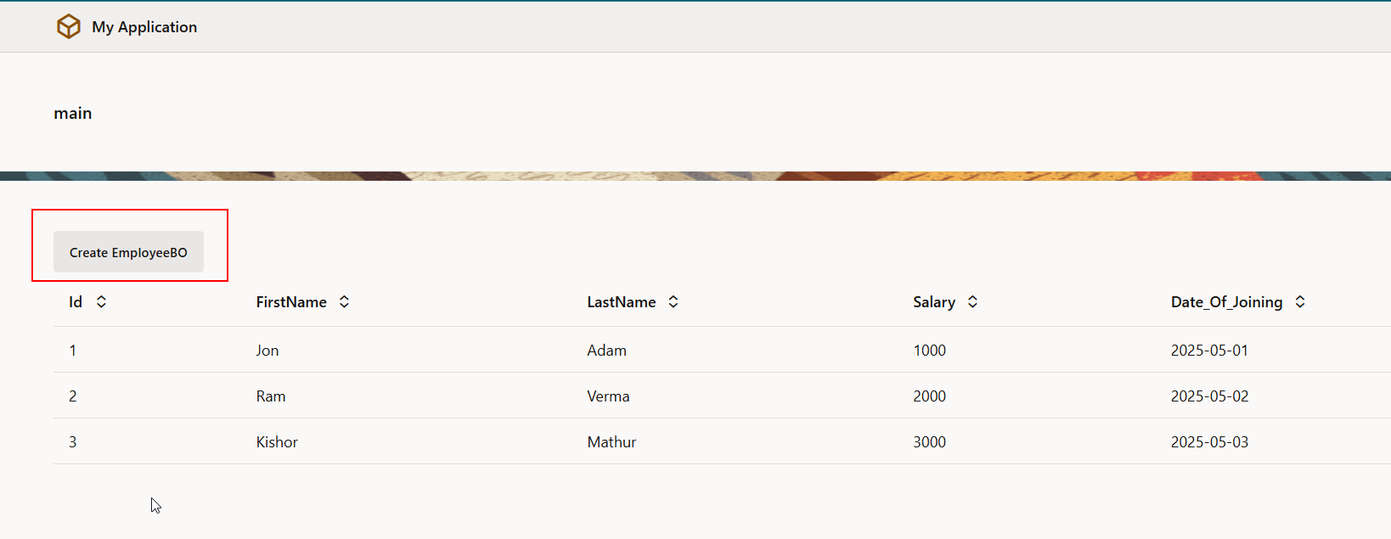
Task: Click the LastName sort arrows icon
Action: tap(673, 302)
